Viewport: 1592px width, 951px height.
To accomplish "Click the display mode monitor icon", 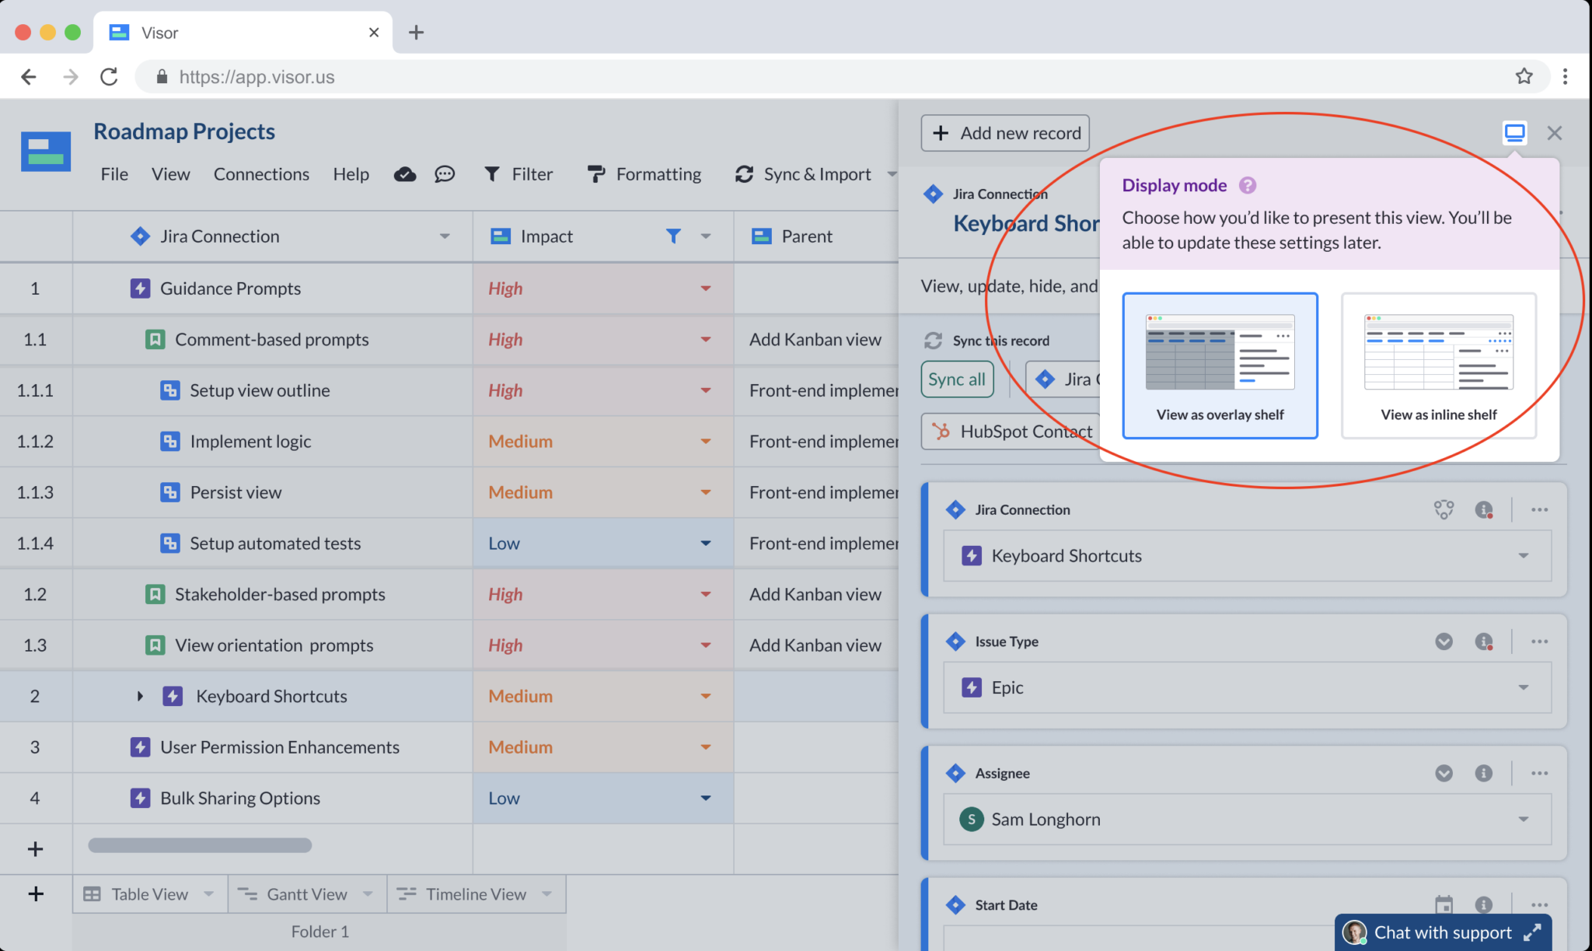I will coord(1514,133).
